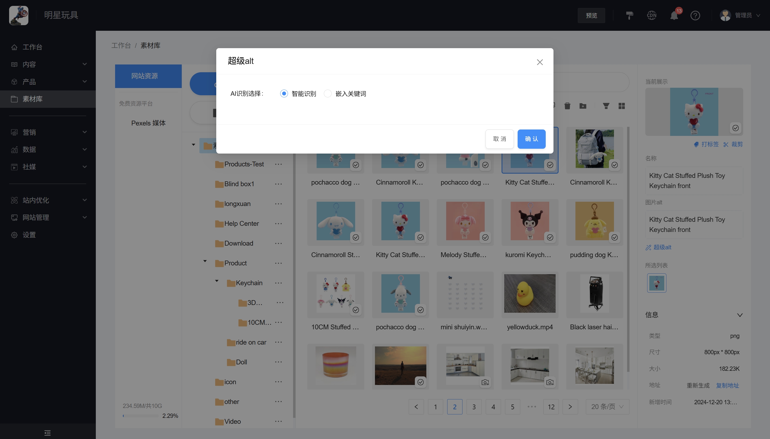The image size is (770, 439).
Task: Select the 智能识别 radio option
Action: [x=284, y=93]
